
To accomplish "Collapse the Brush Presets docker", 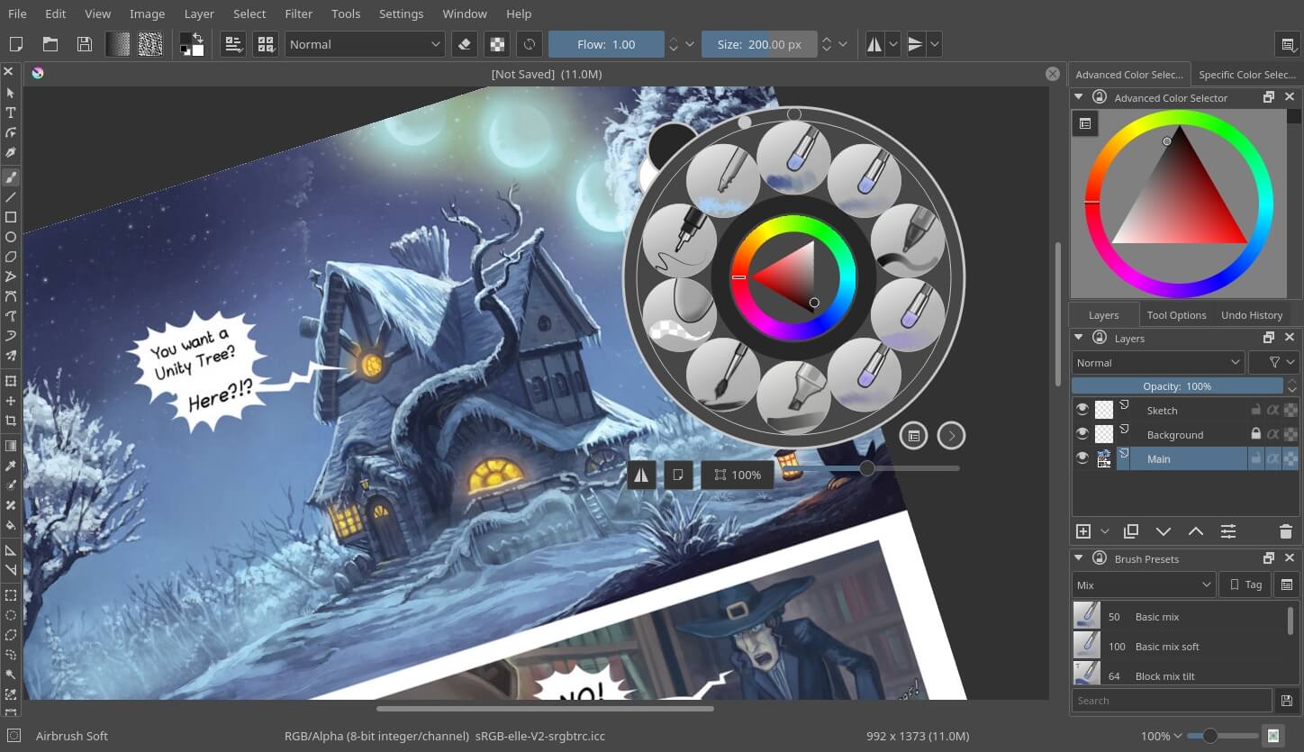I will coord(1078,557).
